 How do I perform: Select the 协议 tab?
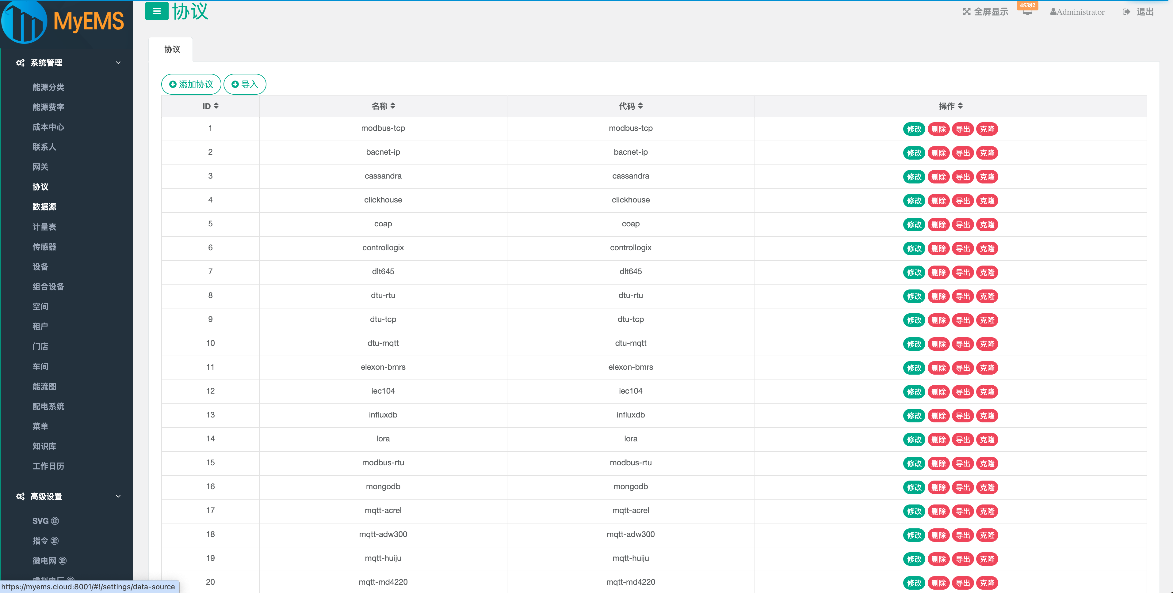pyautogui.click(x=172, y=49)
